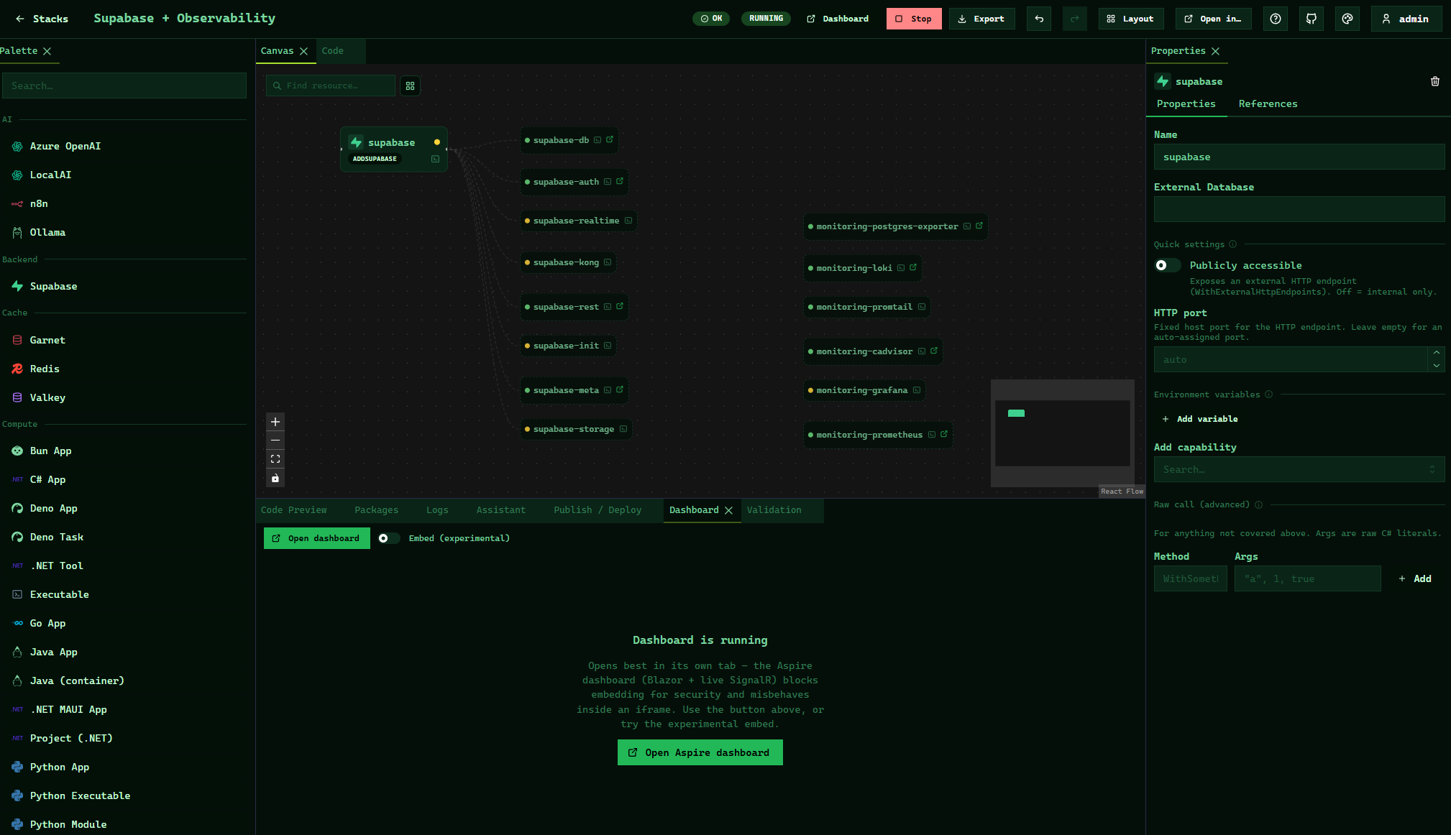Toggle canvas lock icon
The image size is (1451, 835).
click(275, 478)
